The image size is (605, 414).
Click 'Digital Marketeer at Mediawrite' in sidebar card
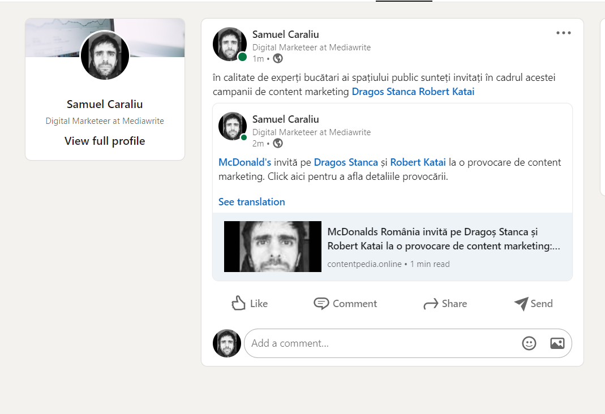pyautogui.click(x=105, y=121)
